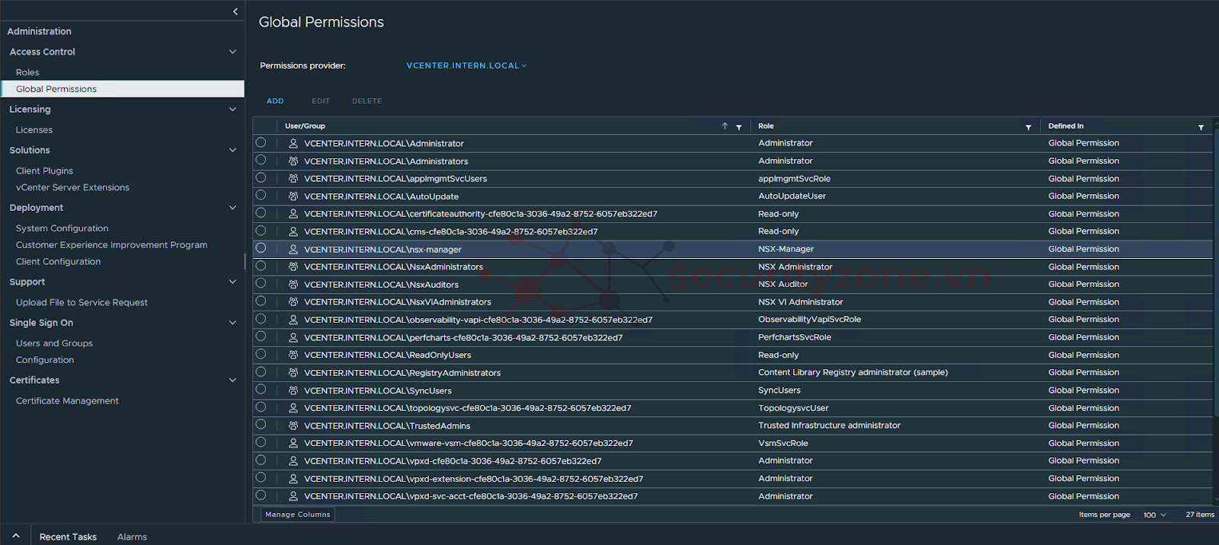The image size is (1219, 545).
Task: Open the Permissions provider domain dropdown
Action: click(466, 66)
